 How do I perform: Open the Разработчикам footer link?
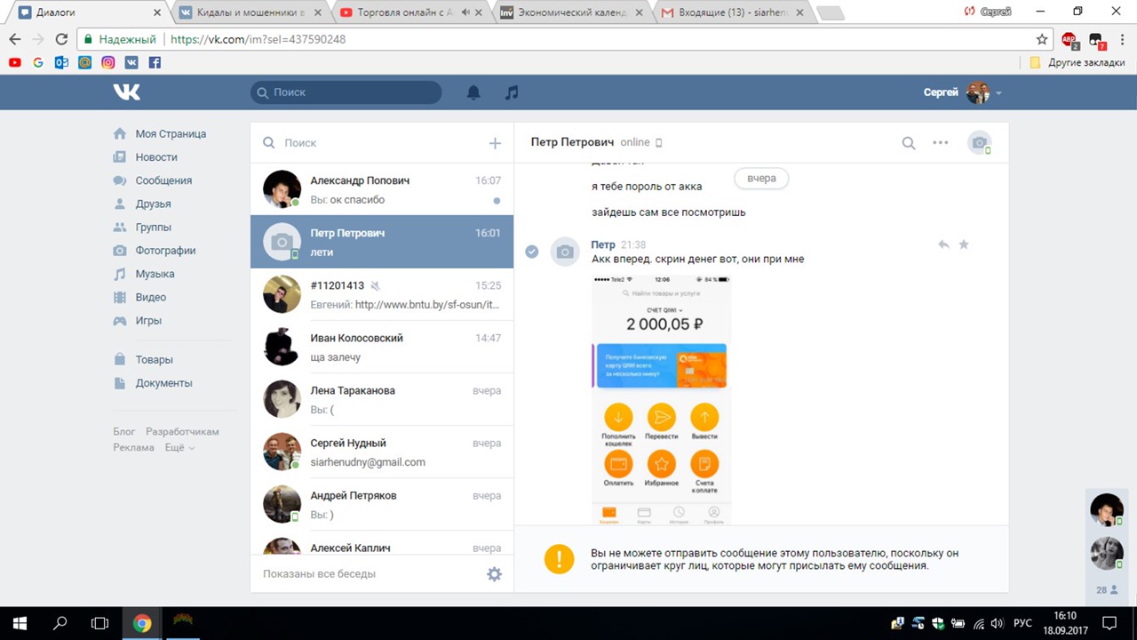[x=182, y=431]
